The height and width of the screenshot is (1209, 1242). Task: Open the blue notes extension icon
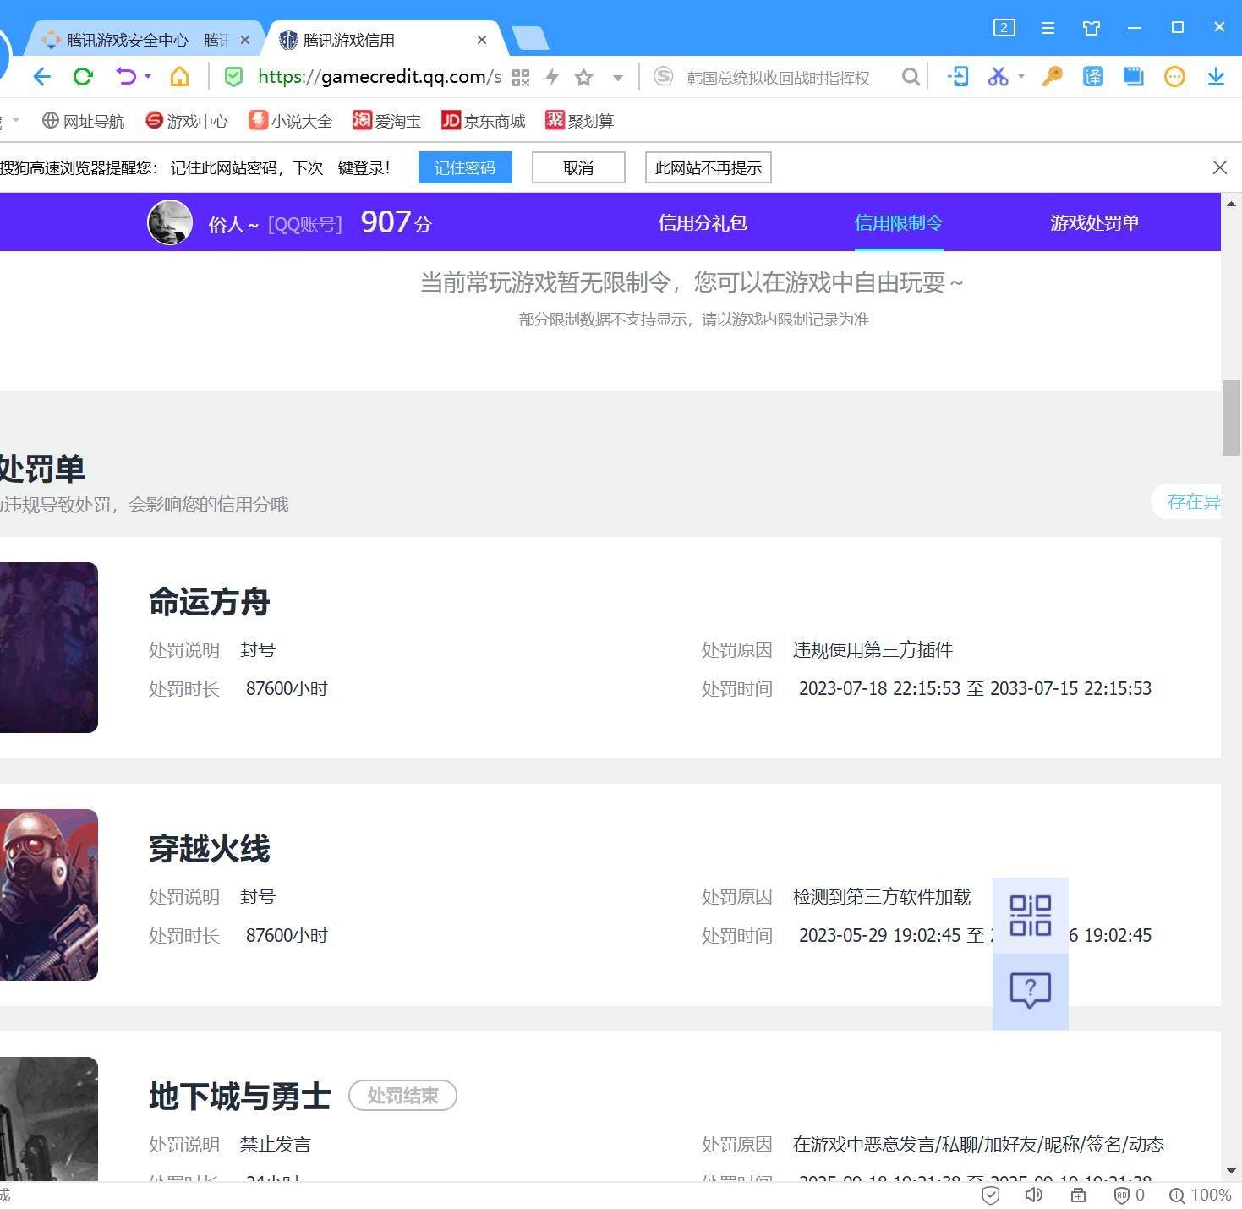point(1133,77)
